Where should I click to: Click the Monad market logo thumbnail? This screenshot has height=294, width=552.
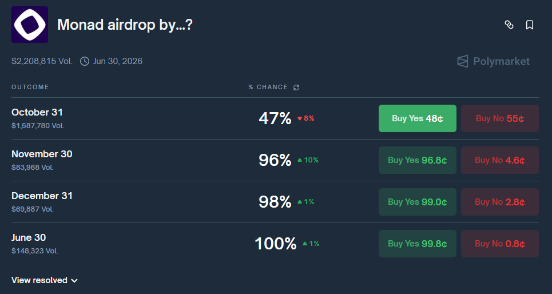point(30,25)
